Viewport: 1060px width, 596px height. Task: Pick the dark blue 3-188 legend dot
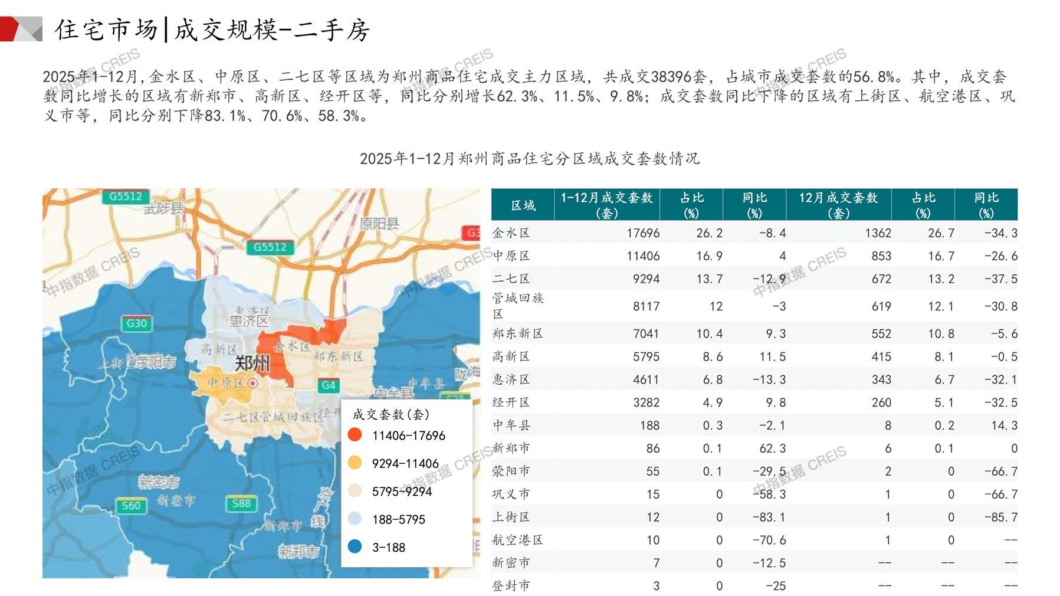point(355,546)
